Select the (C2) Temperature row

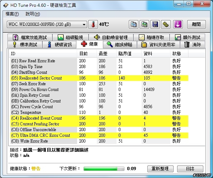(99, 112)
